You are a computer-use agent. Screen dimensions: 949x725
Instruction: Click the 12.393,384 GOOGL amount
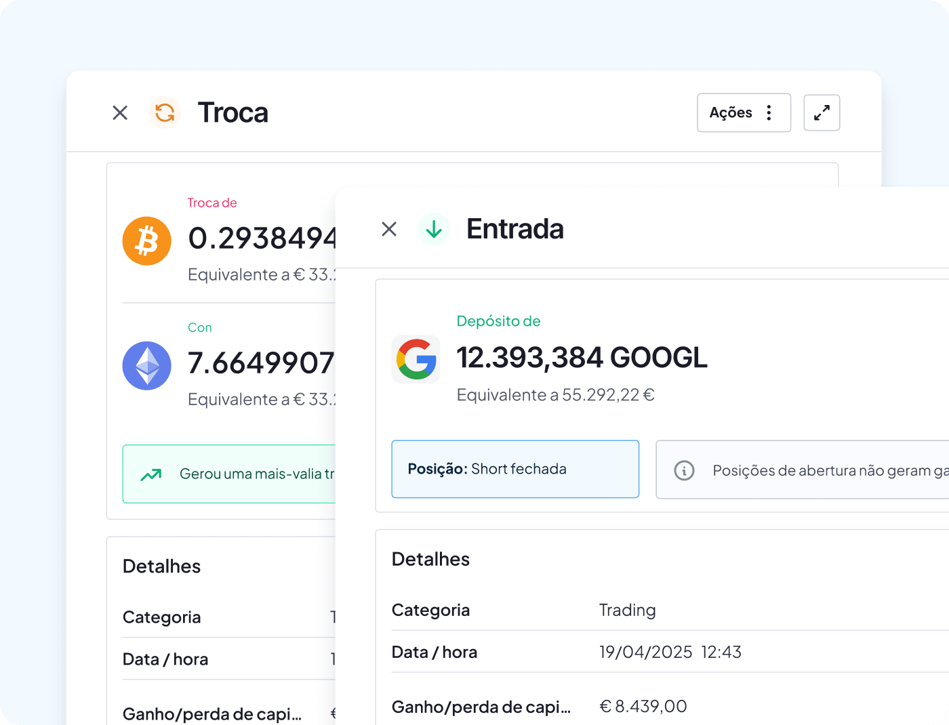(582, 357)
